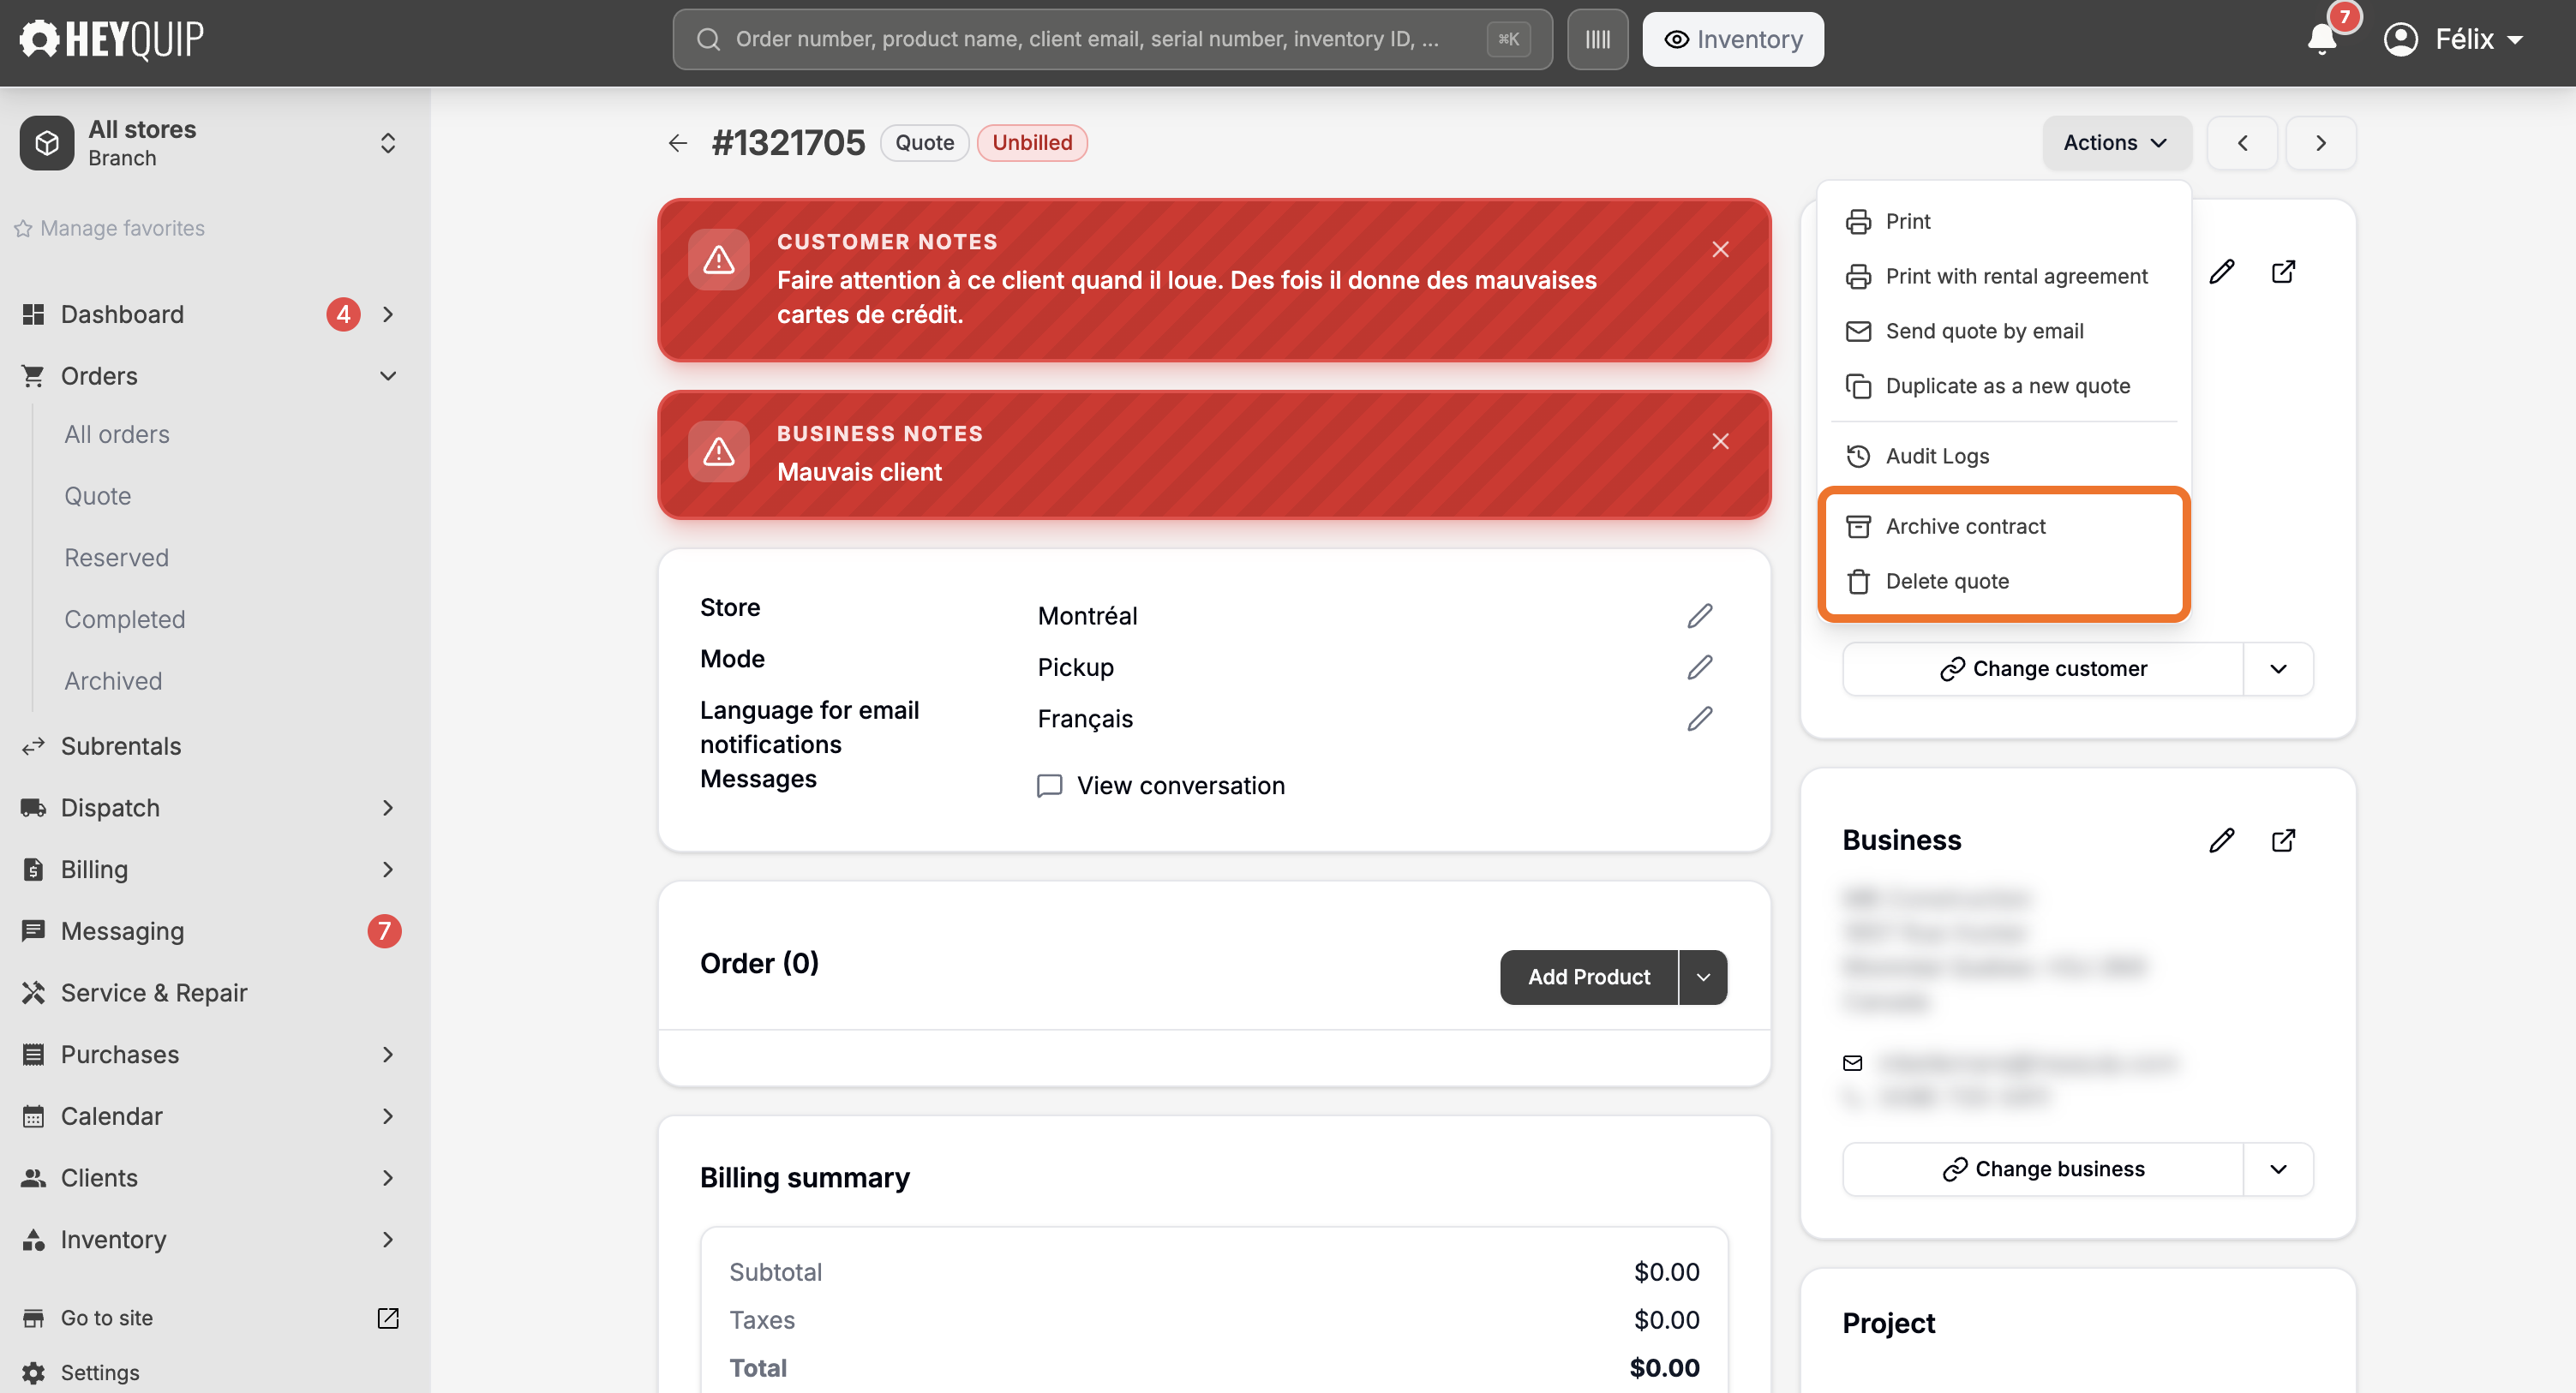Click the Change customer button
Image resolution: width=2576 pixels, height=1393 pixels.
click(2043, 669)
